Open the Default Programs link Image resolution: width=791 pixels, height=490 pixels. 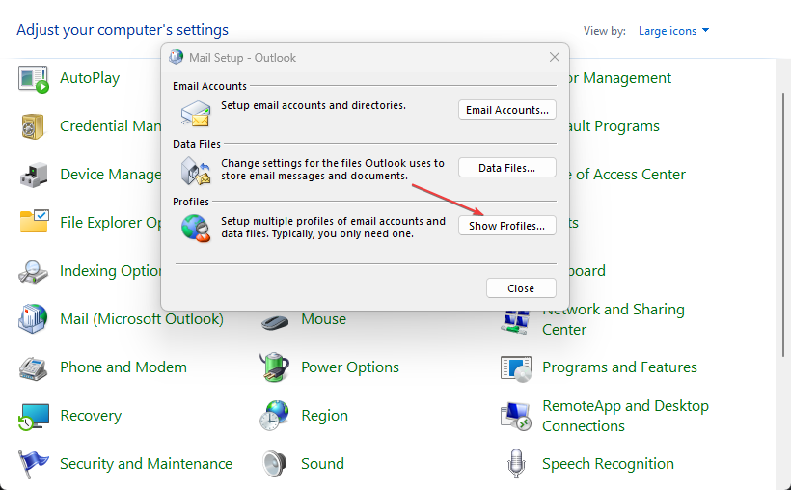coord(614,125)
